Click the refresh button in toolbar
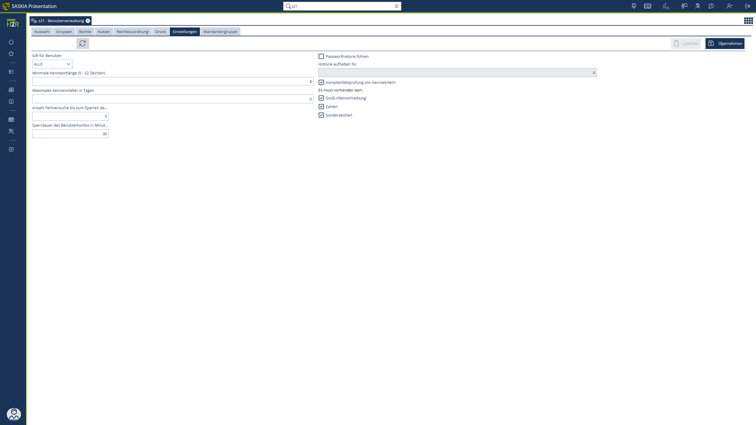Image resolution: width=756 pixels, height=425 pixels. pos(83,43)
